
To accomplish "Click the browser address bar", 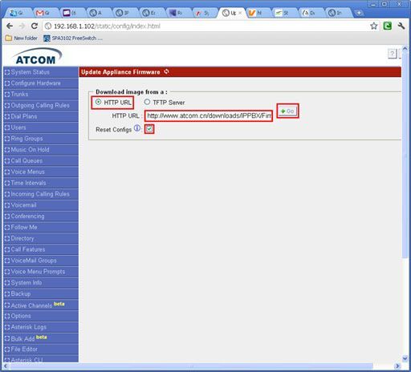I will pyautogui.click(x=206, y=26).
